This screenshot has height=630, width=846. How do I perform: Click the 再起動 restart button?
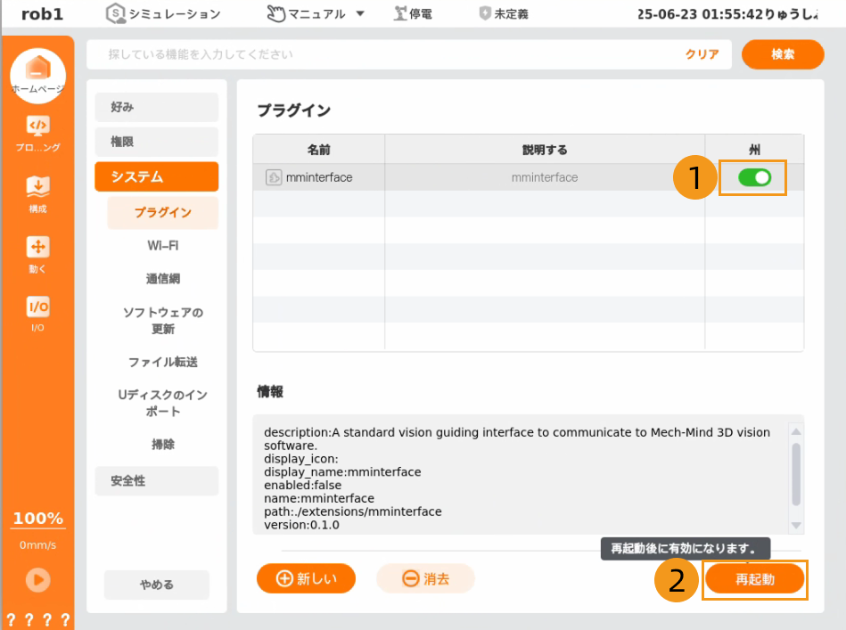click(754, 579)
